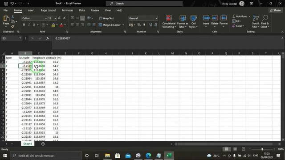The width and height of the screenshot is (285, 160).
Task: Click the Fill button in Editing
Action: (x=236, y=21)
